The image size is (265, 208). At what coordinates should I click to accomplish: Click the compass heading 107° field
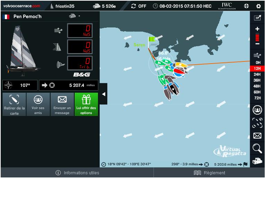coord(20,85)
